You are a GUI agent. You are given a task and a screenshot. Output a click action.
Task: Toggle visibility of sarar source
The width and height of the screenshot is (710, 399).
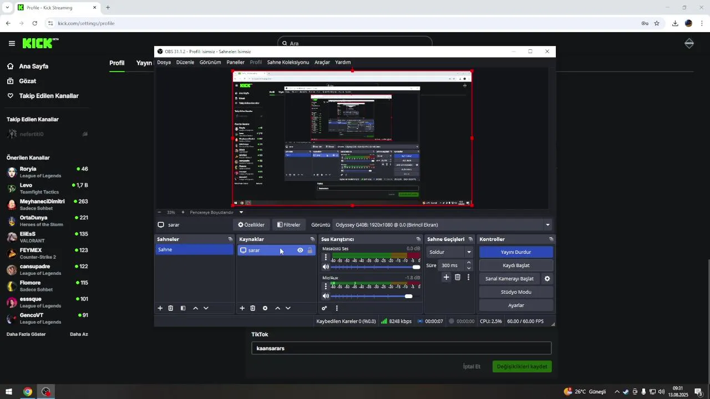(x=300, y=250)
